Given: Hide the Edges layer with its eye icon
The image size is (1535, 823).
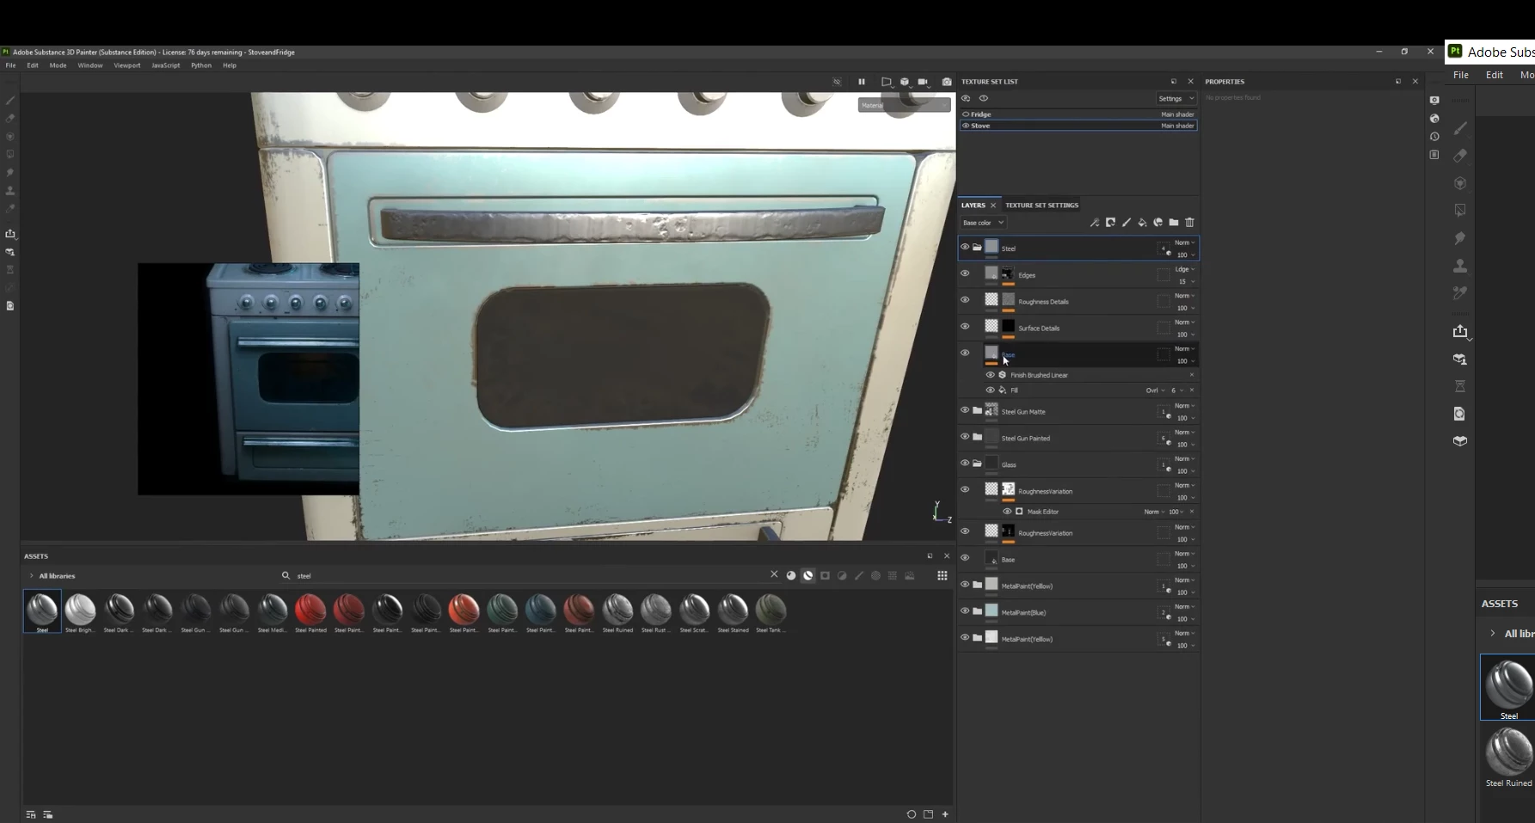Looking at the screenshot, I should (965, 273).
